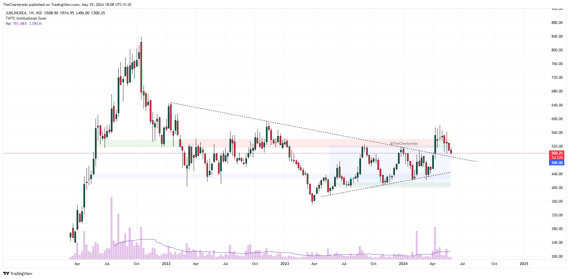Click the 520.00 price axis label
This screenshot has width=569, height=279.
pos(557,146)
